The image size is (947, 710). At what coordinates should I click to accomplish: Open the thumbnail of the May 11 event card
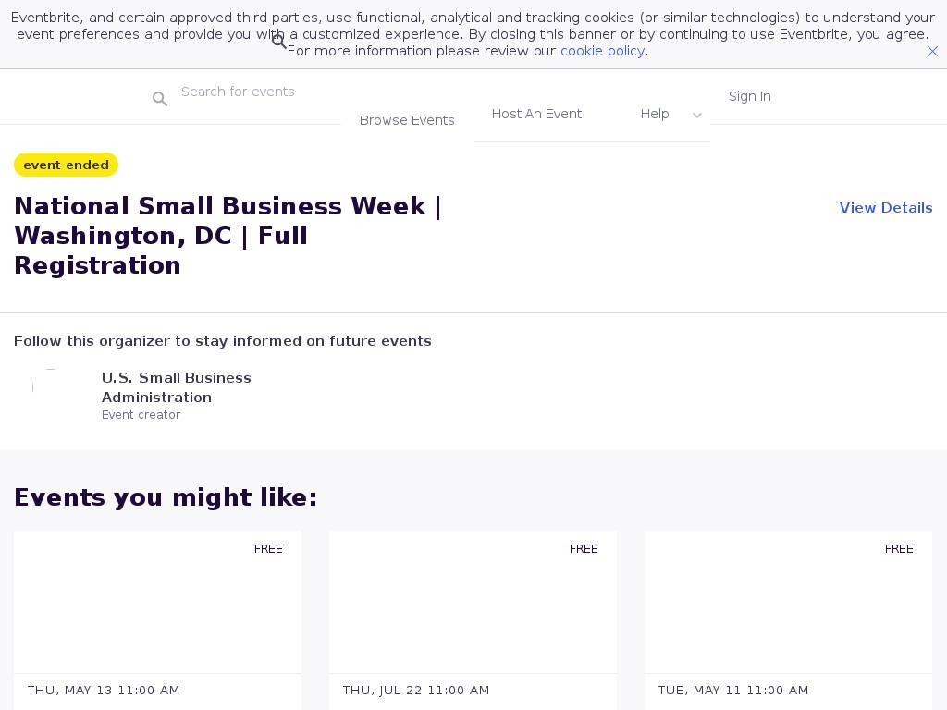pyautogui.click(x=788, y=602)
